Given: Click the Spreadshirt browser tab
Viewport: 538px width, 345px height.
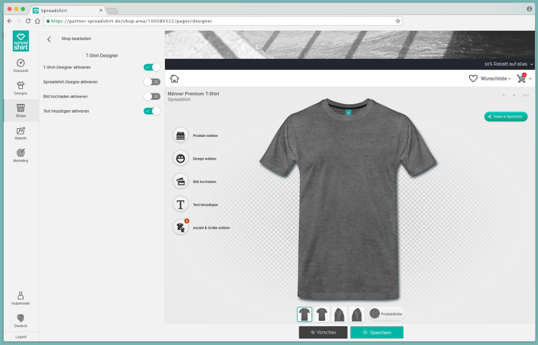Looking at the screenshot, I should (x=68, y=10).
